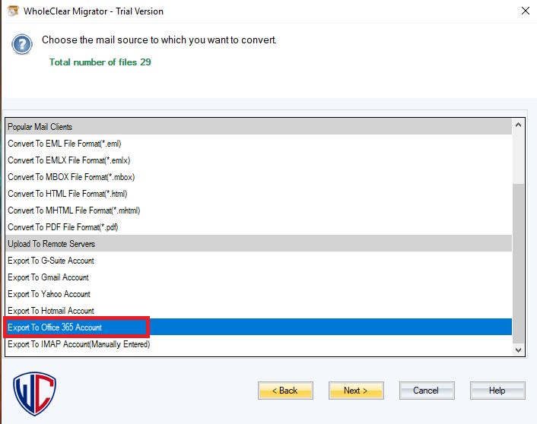Image resolution: width=537 pixels, height=424 pixels.
Task: Select Export To G-Suite Account
Action: click(51, 261)
